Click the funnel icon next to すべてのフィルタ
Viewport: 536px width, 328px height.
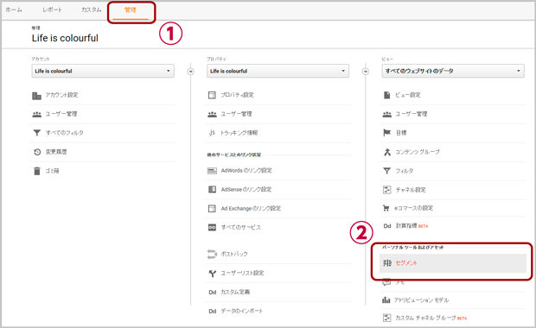[x=36, y=133]
